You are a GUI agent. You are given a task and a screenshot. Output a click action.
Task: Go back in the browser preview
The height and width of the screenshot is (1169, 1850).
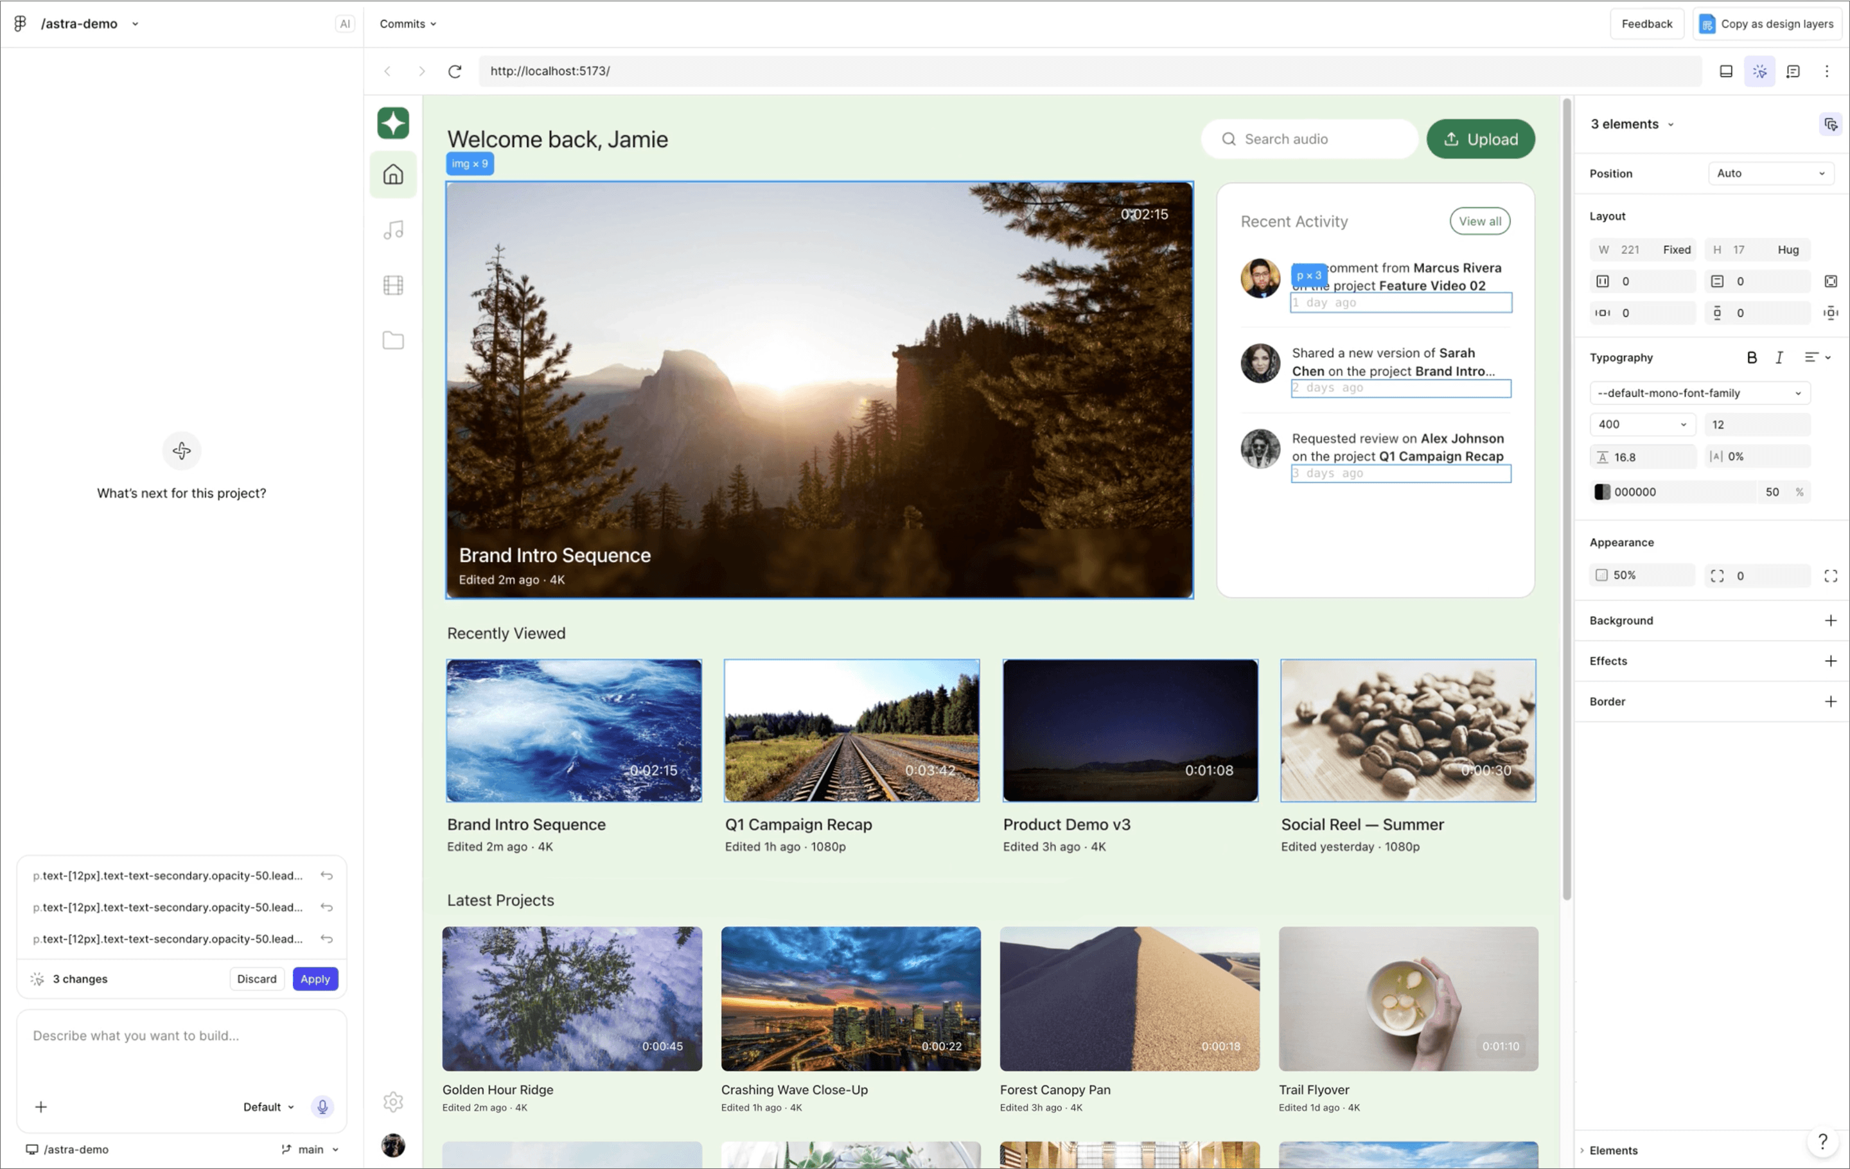point(388,71)
